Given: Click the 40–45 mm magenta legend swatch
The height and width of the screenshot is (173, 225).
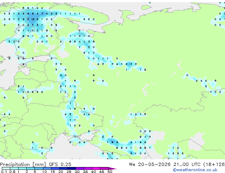Looking at the screenshot, I should coord(96,168).
